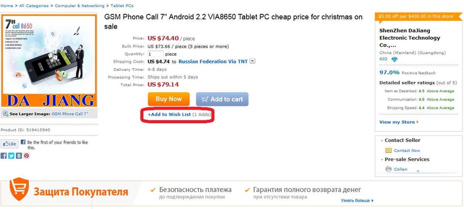
Task: Open the Tablet PCs breadcrumb category
Action: [122, 6]
